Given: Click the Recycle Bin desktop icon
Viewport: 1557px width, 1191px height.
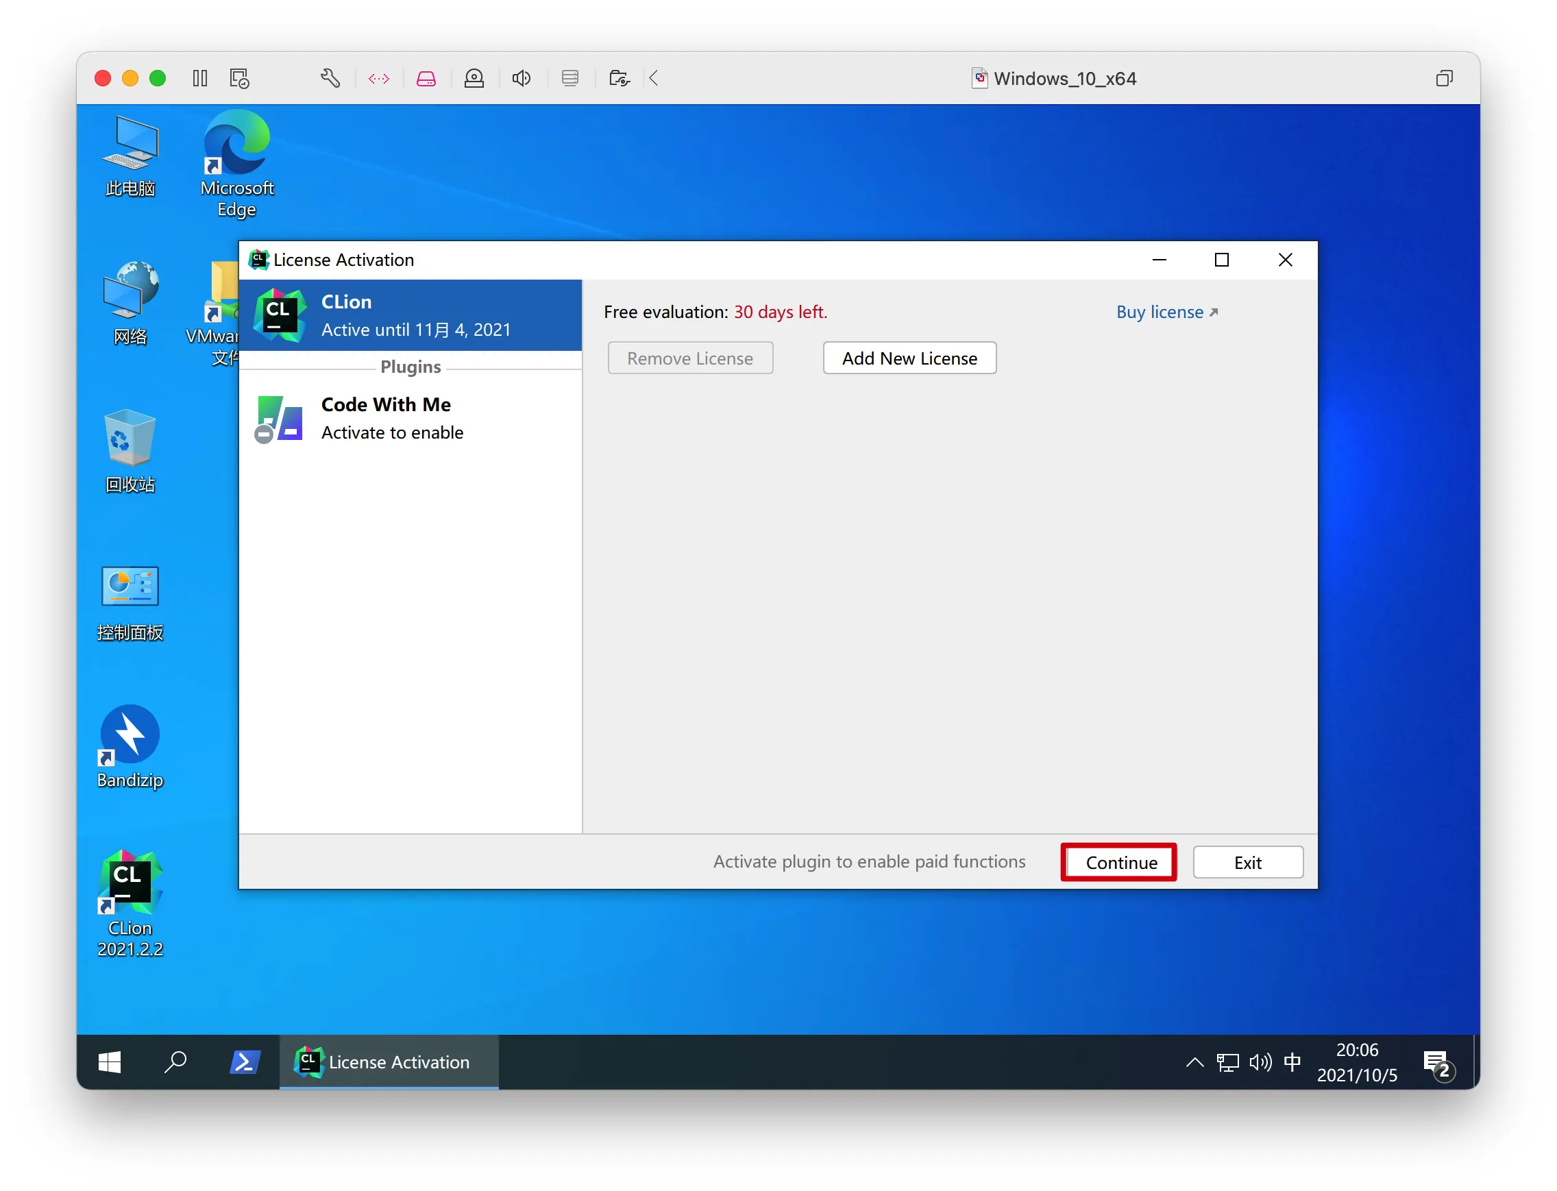Looking at the screenshot, I should (x=130, y=451).
